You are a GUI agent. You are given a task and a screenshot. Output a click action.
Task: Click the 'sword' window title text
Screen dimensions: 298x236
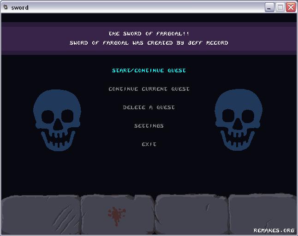(x=20, y=7)
